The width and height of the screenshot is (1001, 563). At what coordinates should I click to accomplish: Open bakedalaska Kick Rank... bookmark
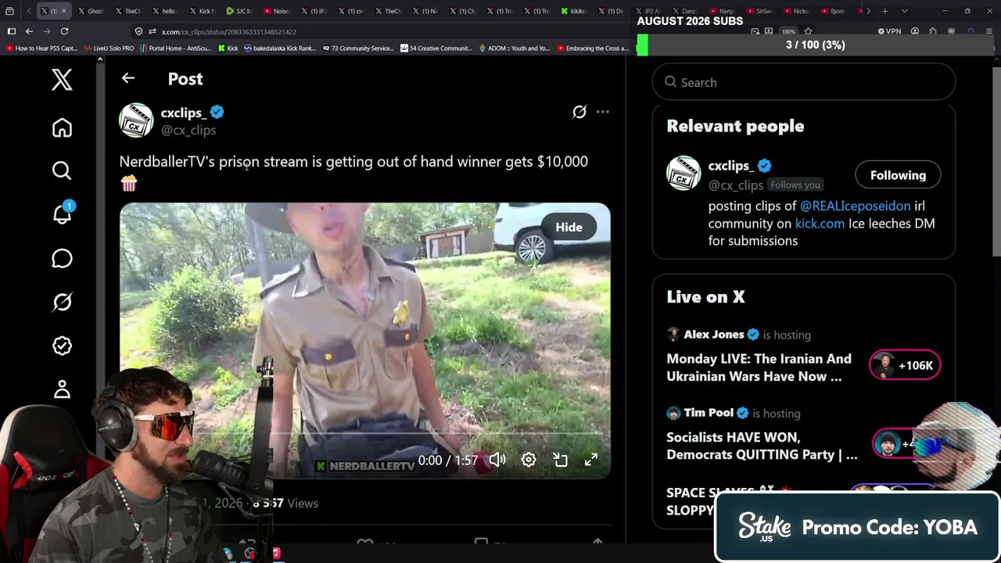coord(279,48)
